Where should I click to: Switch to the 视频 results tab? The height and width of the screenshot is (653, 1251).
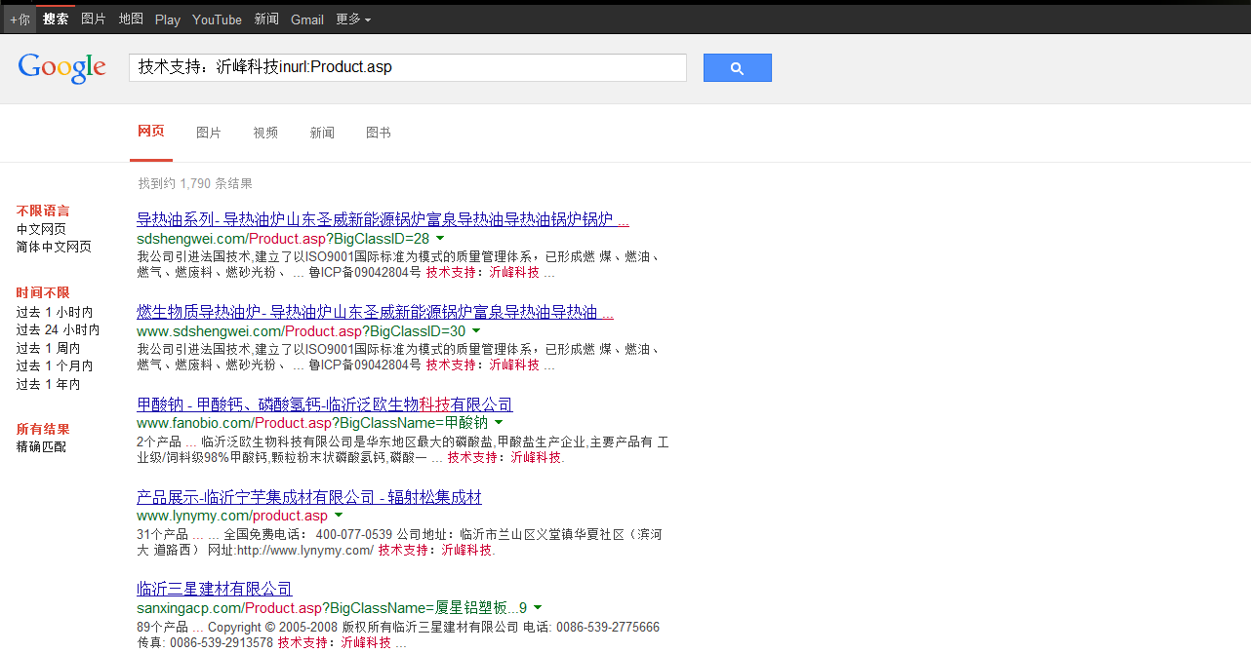point(265,133)
